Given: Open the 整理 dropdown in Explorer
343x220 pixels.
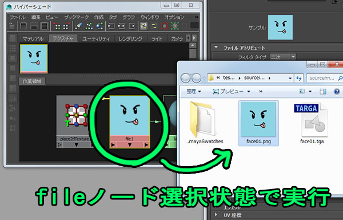Looking at the screenshot, I should click(x=194, y=91).
